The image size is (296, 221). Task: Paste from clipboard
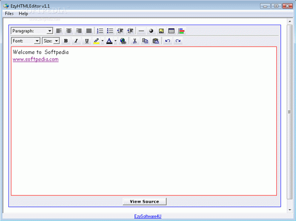pos(156,41)
